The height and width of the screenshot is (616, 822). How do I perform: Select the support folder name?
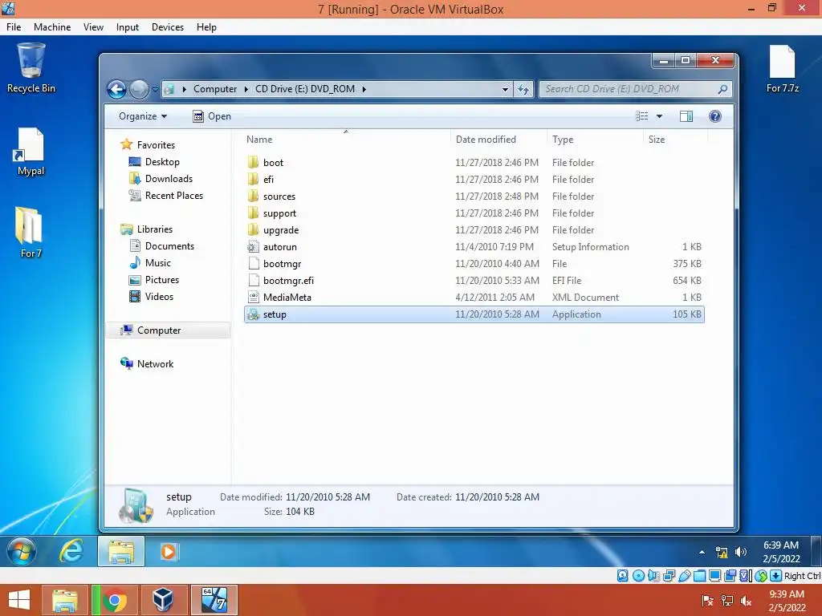click(279, 213)
